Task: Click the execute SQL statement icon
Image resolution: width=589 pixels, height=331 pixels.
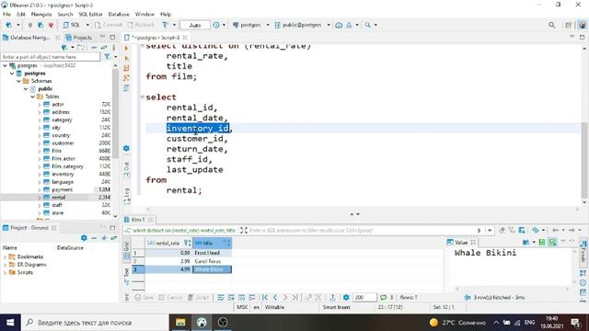Action: click(x=126, y=49)
